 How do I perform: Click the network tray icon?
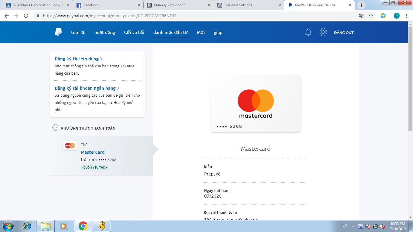(375, 226)
